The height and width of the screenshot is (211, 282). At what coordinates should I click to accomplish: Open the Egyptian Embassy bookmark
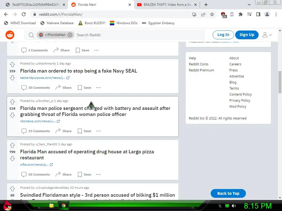click(158, 23)
